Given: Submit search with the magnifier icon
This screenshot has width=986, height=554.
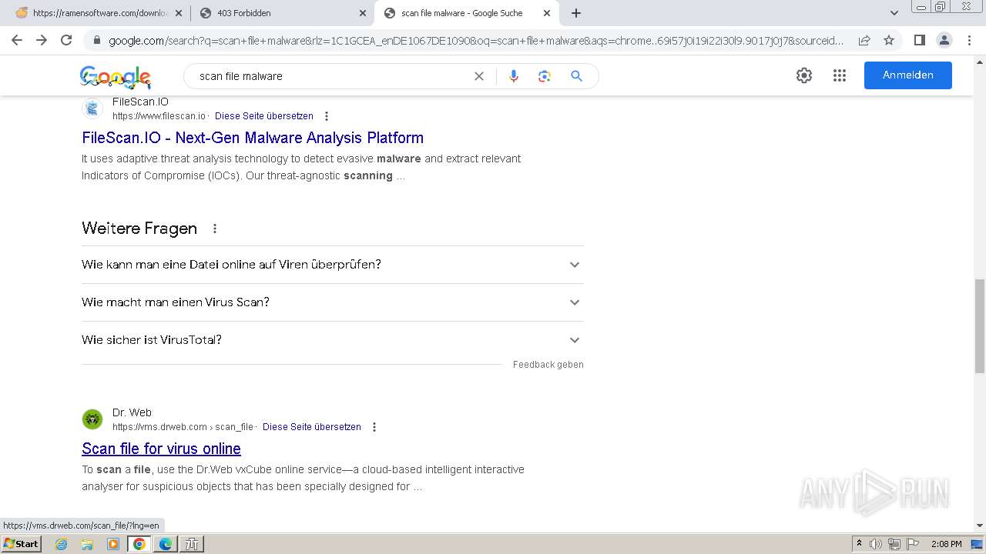Looking at the screenshot, I should click(x=576, y=76).
